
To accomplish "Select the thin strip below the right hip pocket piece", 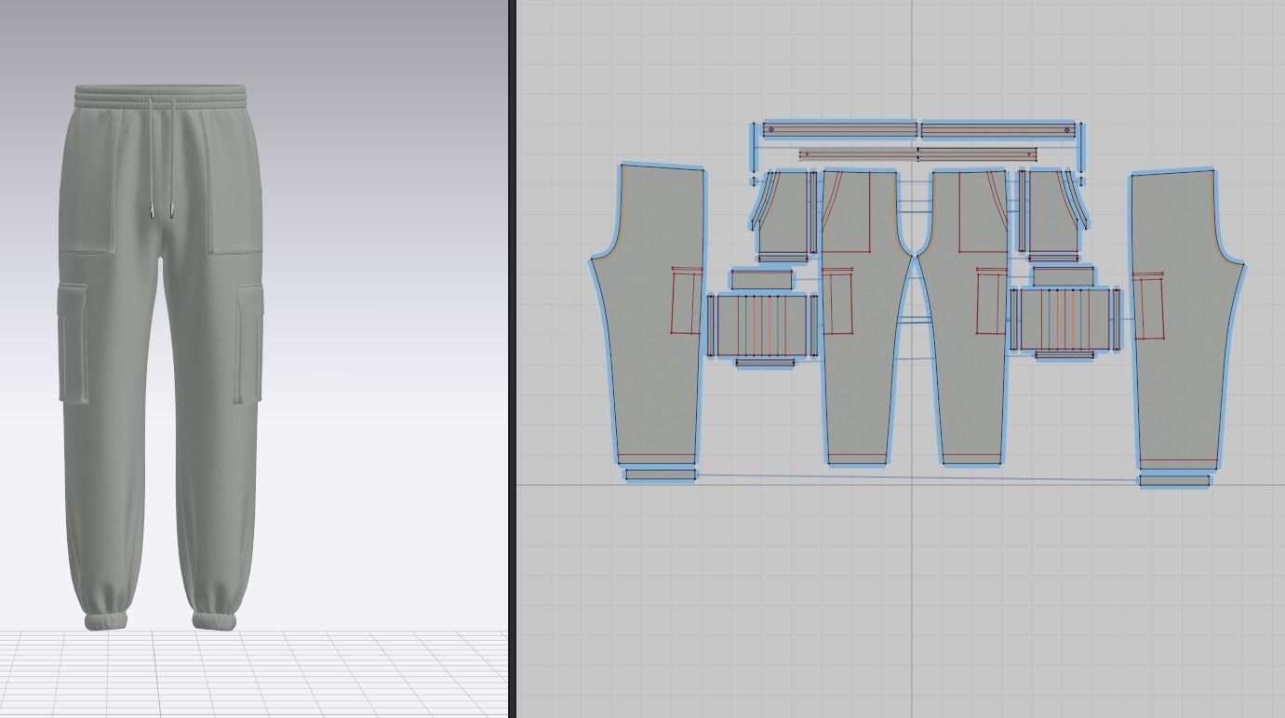I will point(1053,258).
